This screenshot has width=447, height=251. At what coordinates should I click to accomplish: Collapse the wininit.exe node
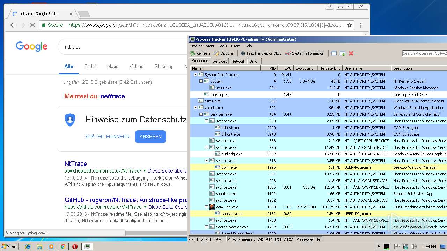pyautogui.click(x=195, y=108)
